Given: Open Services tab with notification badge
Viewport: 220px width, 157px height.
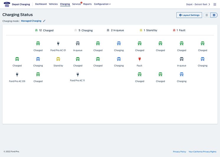Looking at the screenshot, I should click(76, 4).
